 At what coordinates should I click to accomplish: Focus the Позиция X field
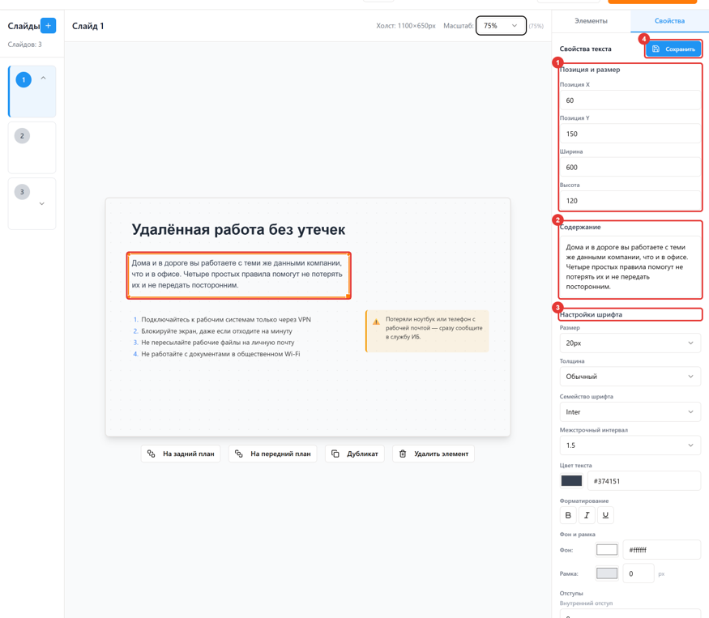point(630,100)
